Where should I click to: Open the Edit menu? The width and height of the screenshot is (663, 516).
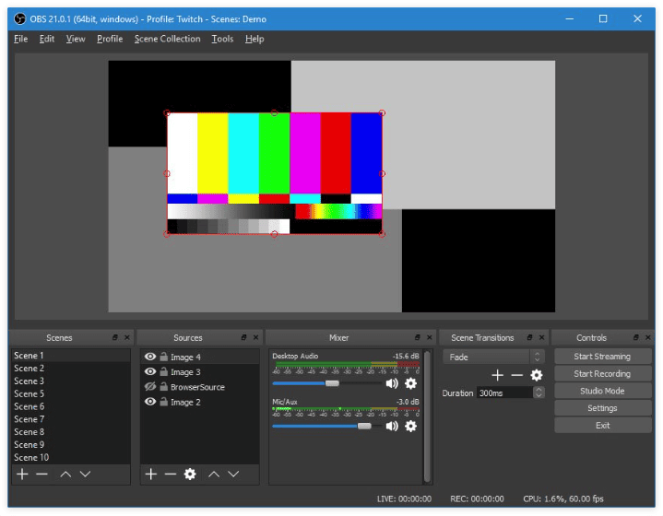[46, 39]
